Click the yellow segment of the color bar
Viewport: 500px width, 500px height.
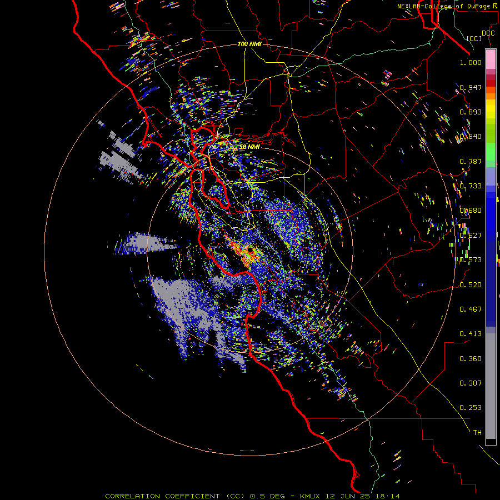491,109
